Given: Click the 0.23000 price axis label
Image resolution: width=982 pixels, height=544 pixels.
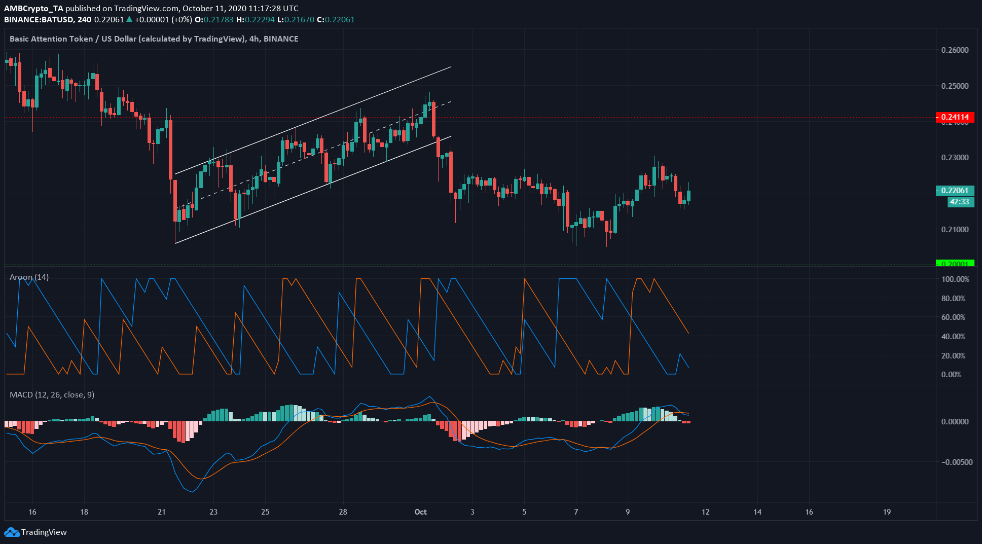Looking at the screenshot, I should pyautogui.click(x=955, y=158).
